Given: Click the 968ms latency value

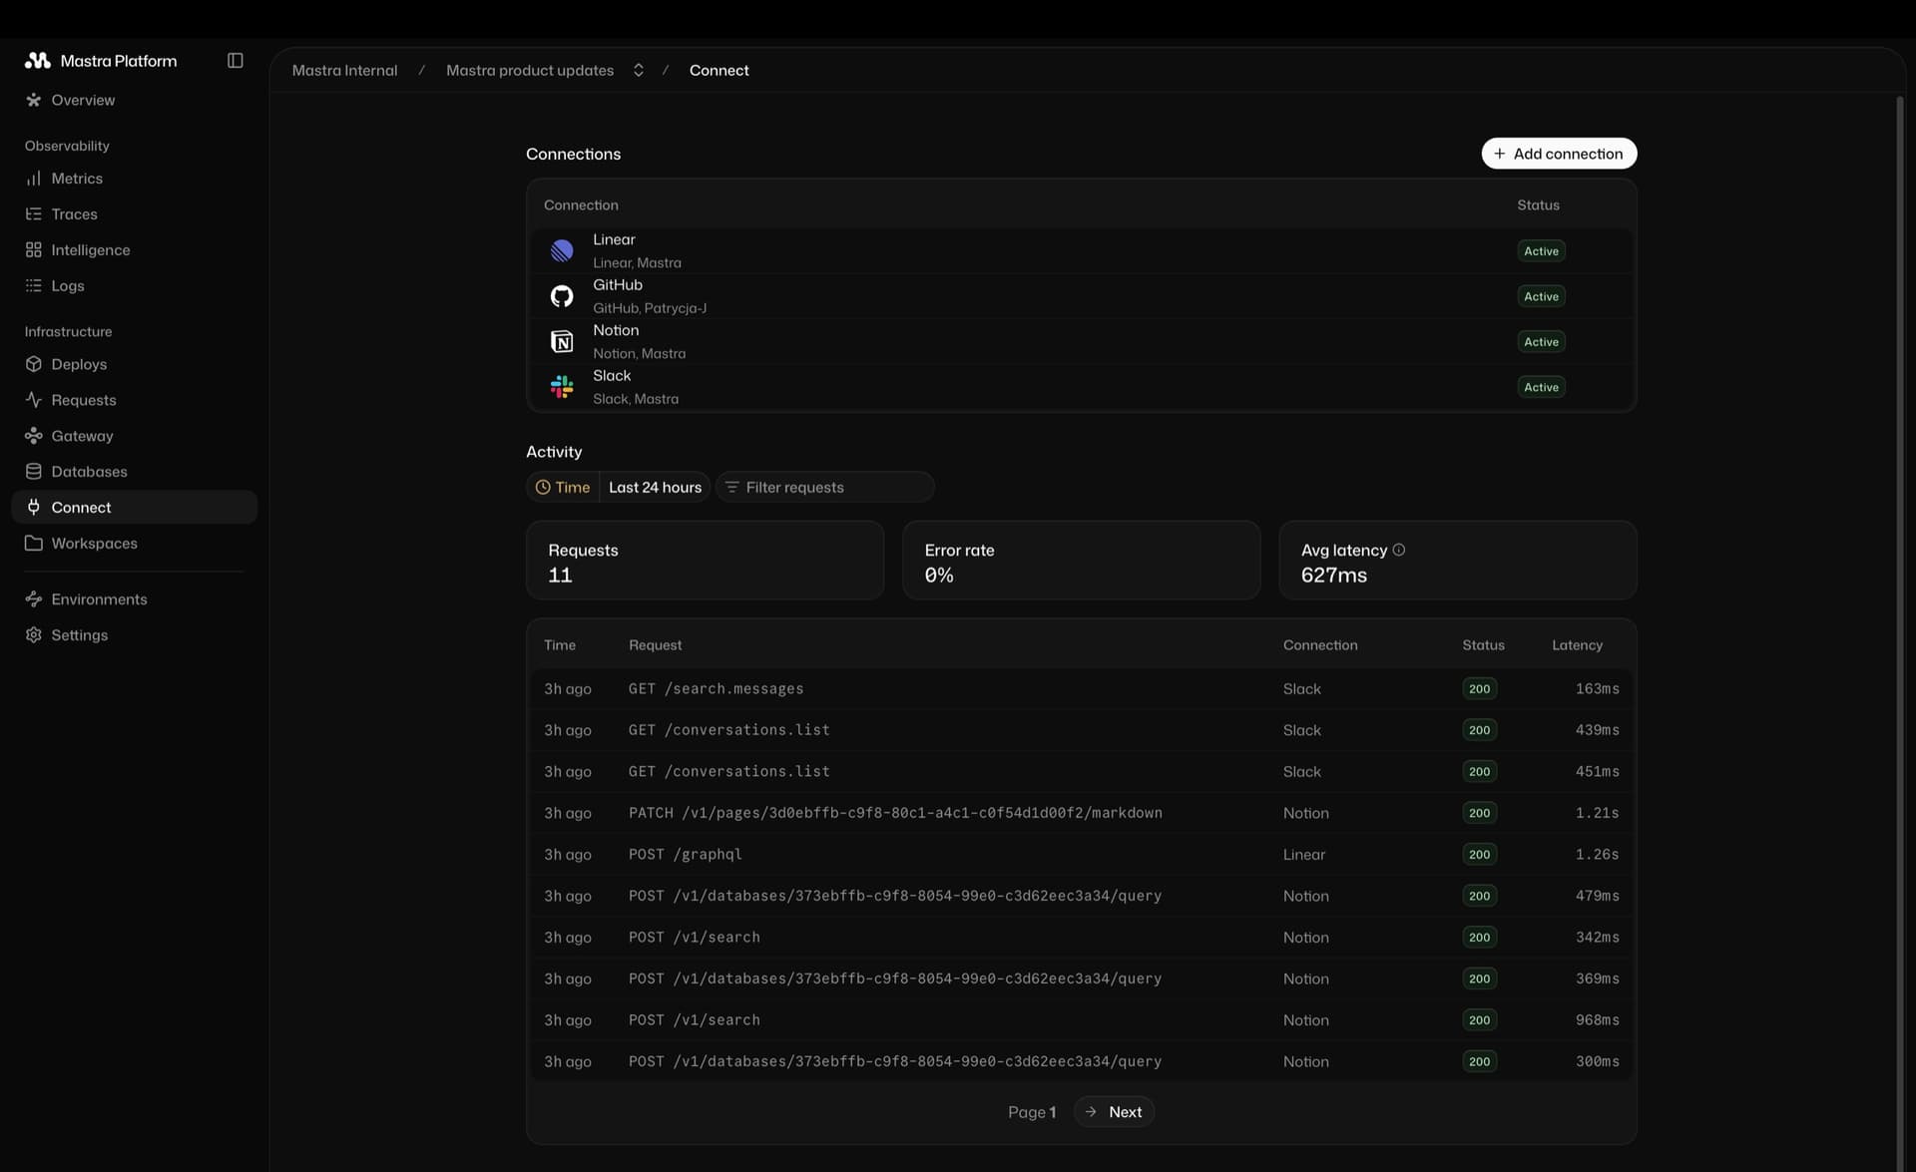Looking at the screenshot, I should click(1597, 1020).
